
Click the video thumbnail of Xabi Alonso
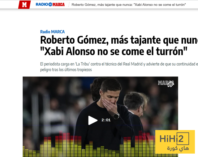pyautogui.click(x=100, y=117)
